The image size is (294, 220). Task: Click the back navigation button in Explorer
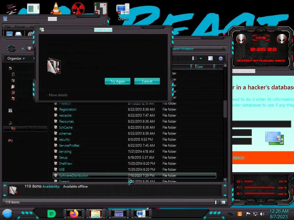[x=11, y=49]
